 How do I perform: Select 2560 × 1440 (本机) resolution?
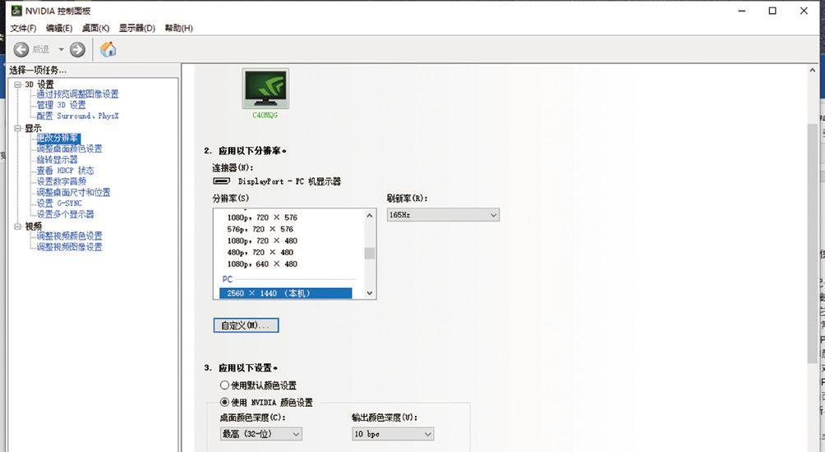286,294
